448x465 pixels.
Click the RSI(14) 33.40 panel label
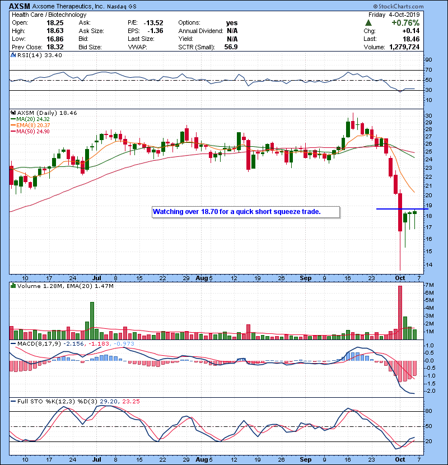pos(39,55)
